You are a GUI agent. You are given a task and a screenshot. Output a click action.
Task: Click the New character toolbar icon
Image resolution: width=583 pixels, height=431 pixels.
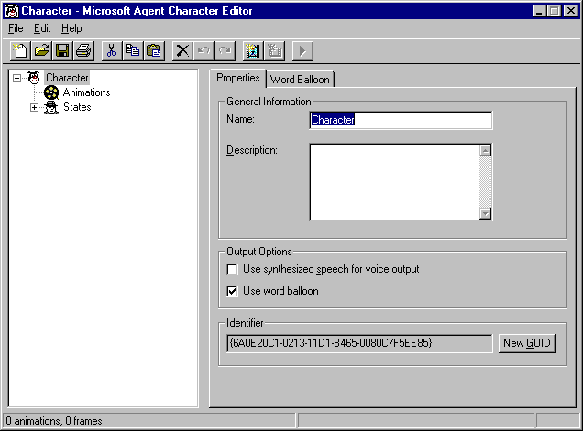point(20,50)
